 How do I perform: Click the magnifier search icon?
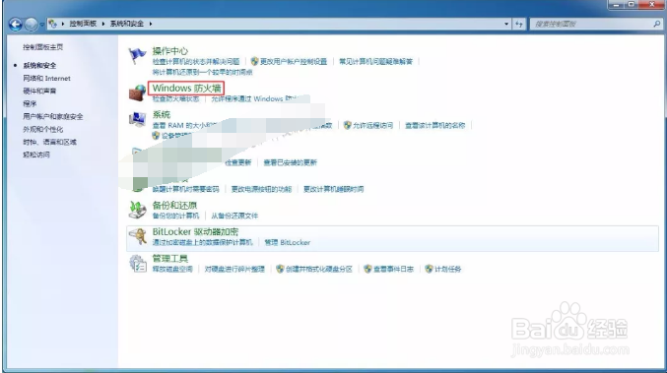(657, 24)
